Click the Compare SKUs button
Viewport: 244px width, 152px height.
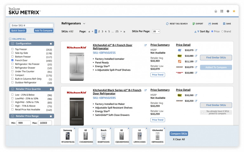[179, 134]
